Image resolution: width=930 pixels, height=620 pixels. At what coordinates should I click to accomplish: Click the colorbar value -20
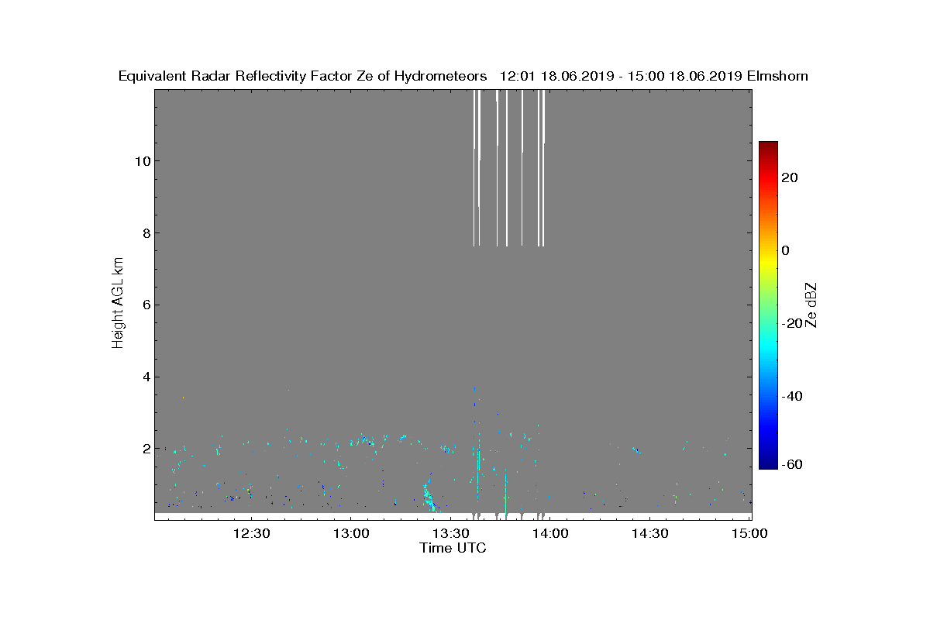[791, 323]
